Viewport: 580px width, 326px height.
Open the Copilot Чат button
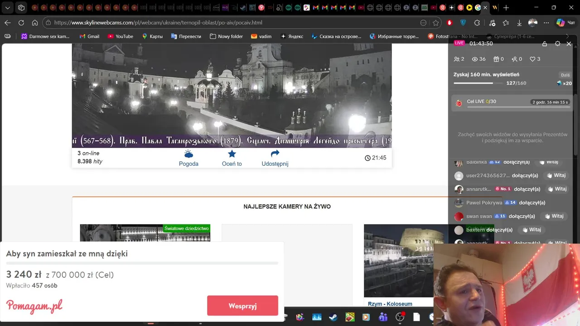pos(566,23)
